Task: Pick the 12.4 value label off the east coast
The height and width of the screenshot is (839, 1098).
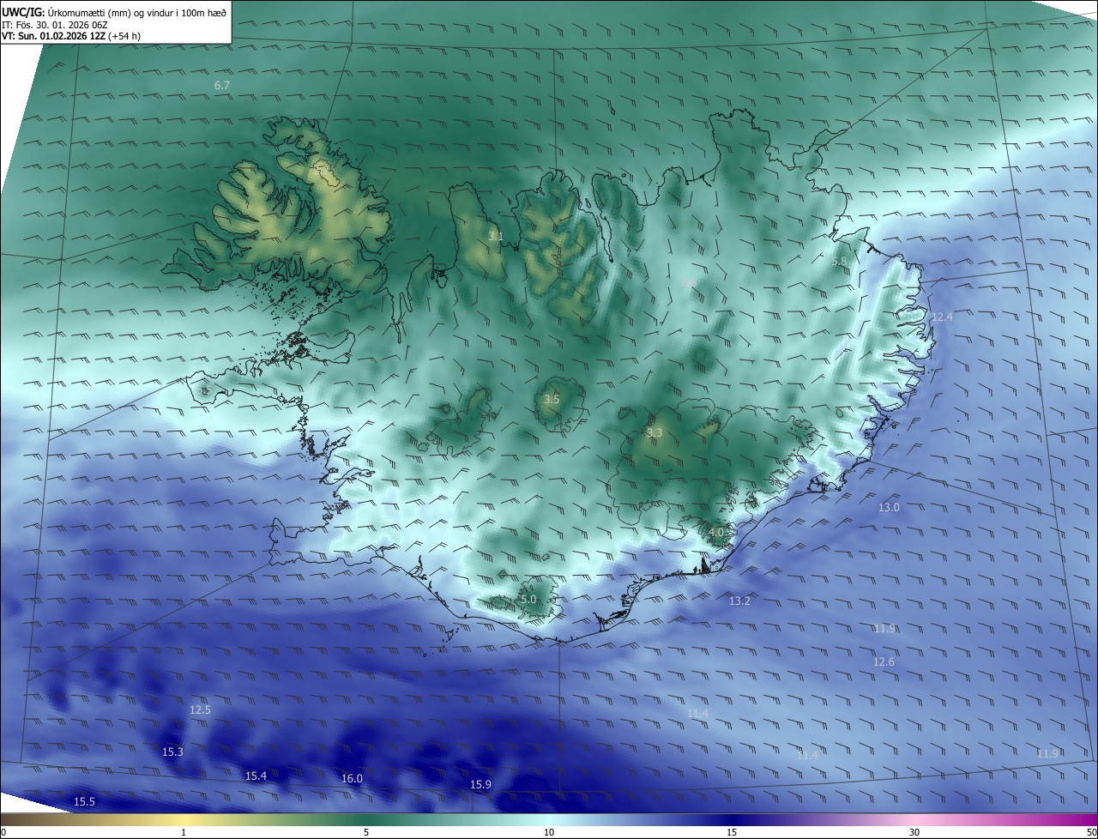Action: pyautogui.click(x=942, y=317)
